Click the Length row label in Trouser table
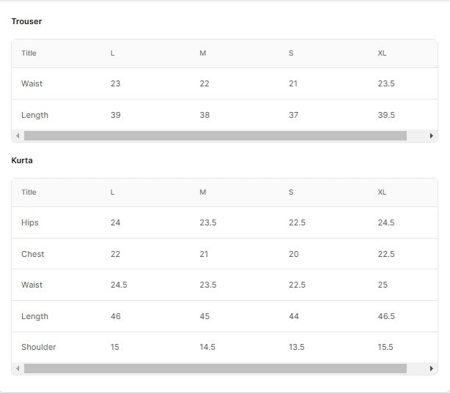450x393 pixels. (34, 116)
